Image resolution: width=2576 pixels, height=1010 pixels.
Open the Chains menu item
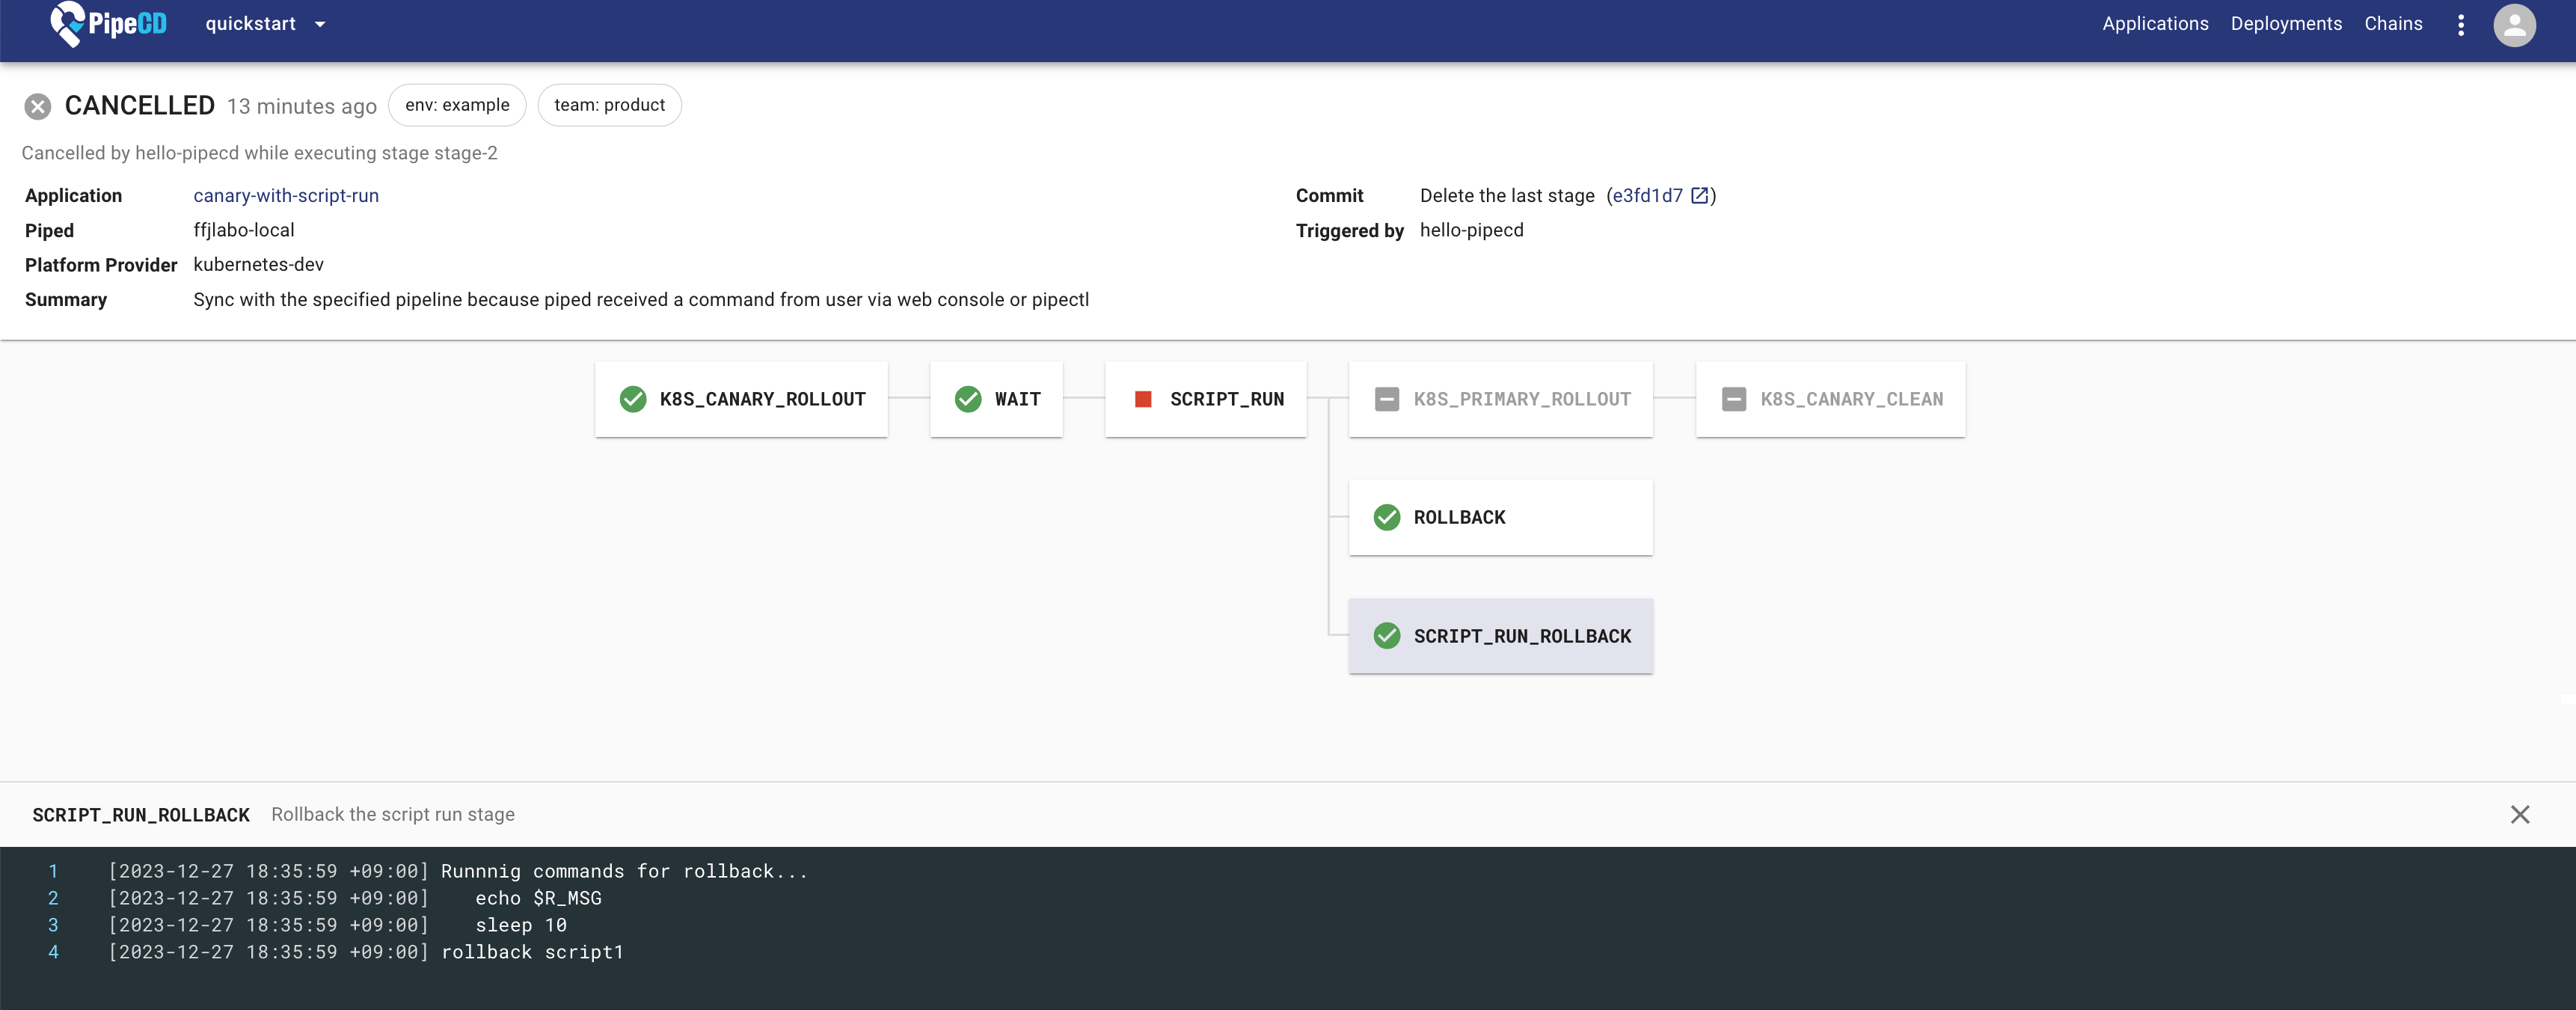pos(2392,24)
